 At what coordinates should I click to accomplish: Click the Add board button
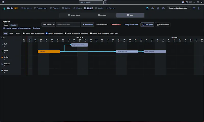[x=87, y=25]
